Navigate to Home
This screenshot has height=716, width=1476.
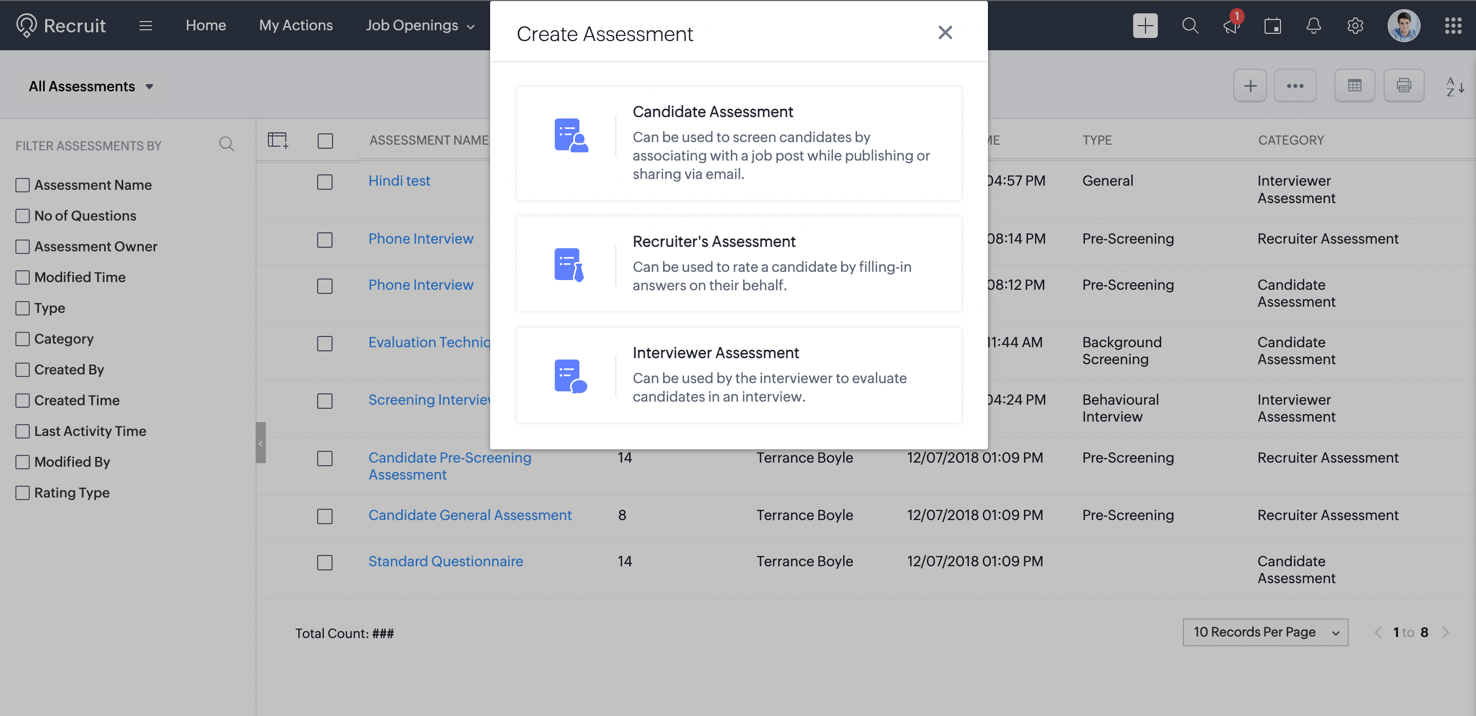(x=206, y=25)
